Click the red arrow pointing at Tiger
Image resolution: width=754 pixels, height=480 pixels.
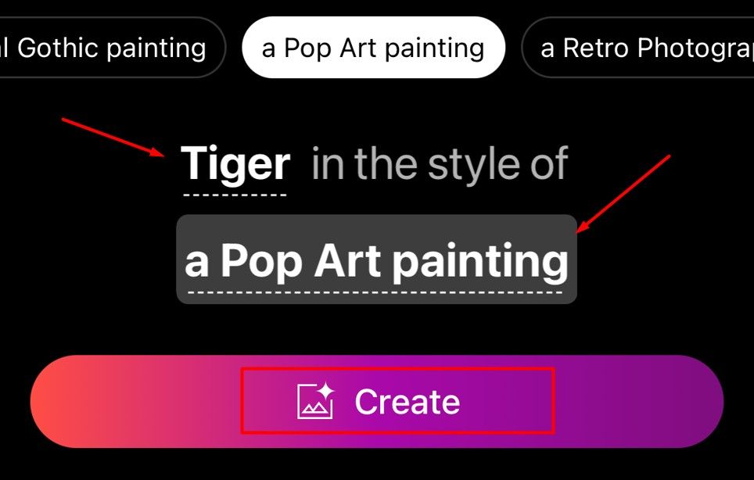tap(113, 138)
